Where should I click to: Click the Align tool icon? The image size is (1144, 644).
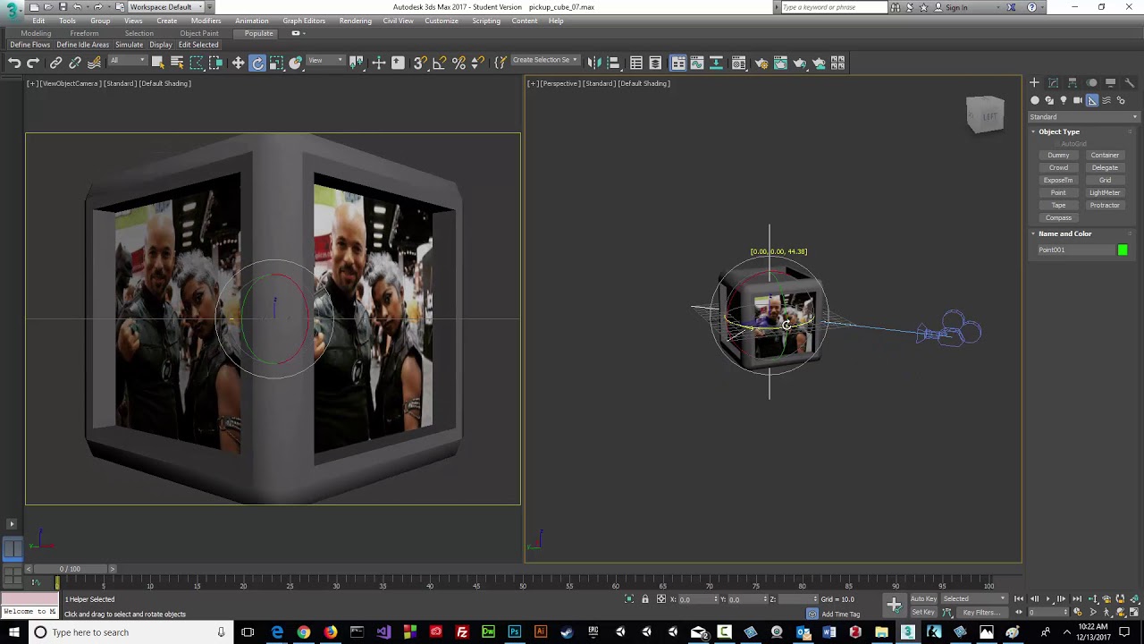[613, 63]
